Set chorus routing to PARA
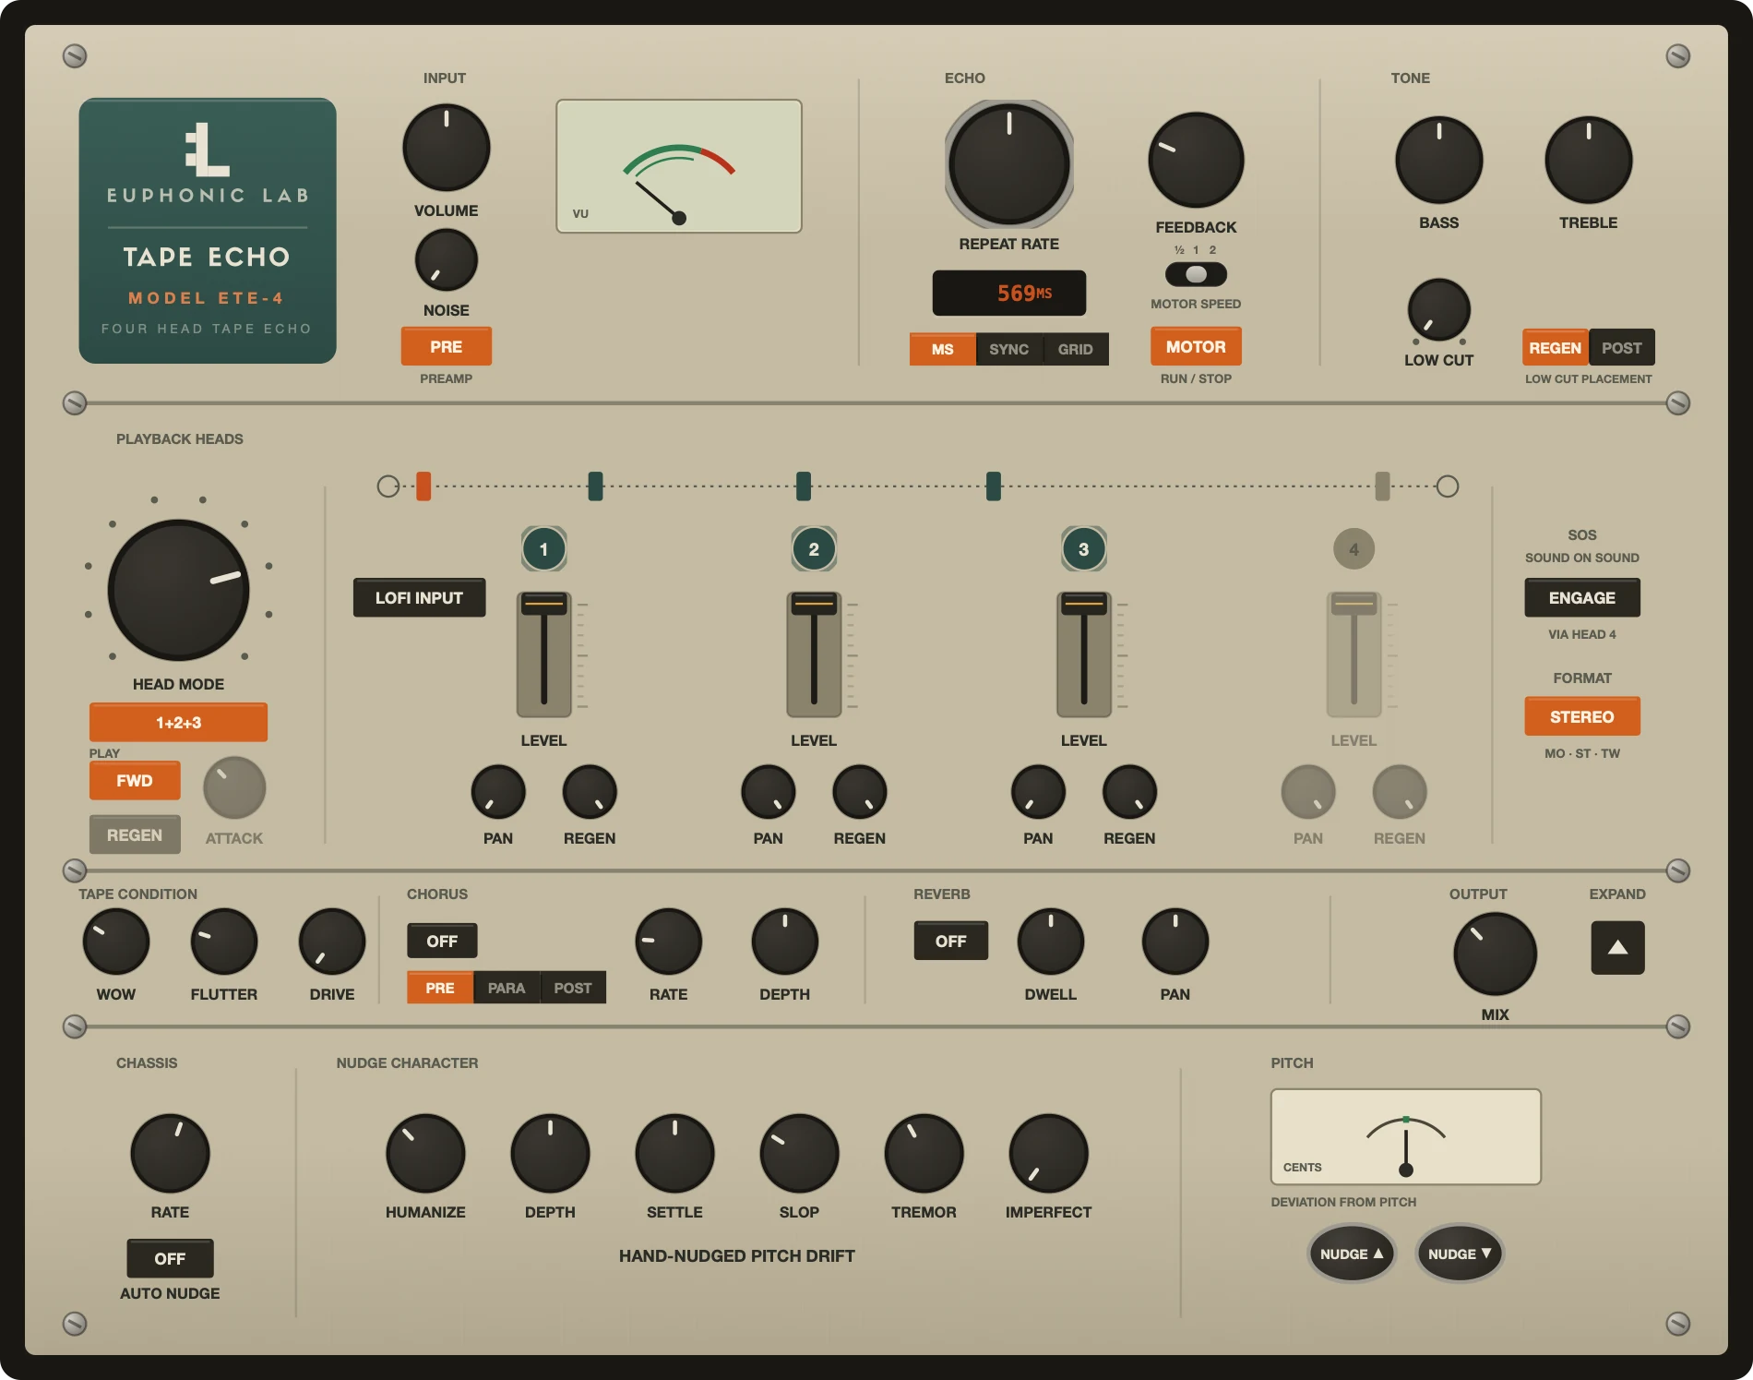Viewport: 1753px width, 1380px height. (506, 988)
